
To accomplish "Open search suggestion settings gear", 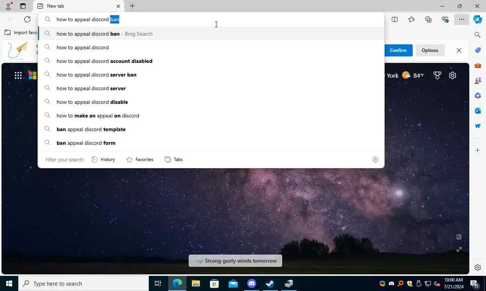I will (376, 160).
